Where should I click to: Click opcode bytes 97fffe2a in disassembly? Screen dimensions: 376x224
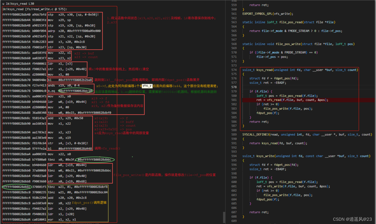[39, 149]
